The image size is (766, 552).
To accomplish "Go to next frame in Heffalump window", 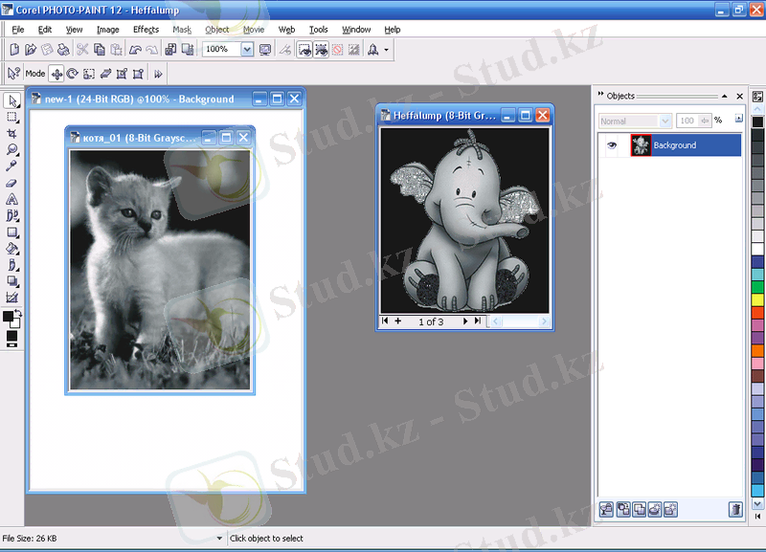I will (465, 321).
